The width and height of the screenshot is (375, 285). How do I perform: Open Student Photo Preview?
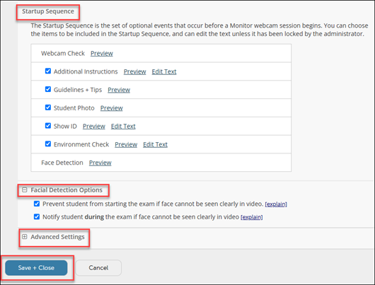(x=112, y=107)
